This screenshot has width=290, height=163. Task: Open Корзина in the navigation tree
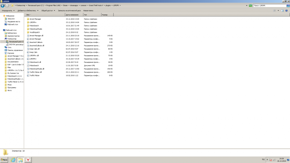10,53
